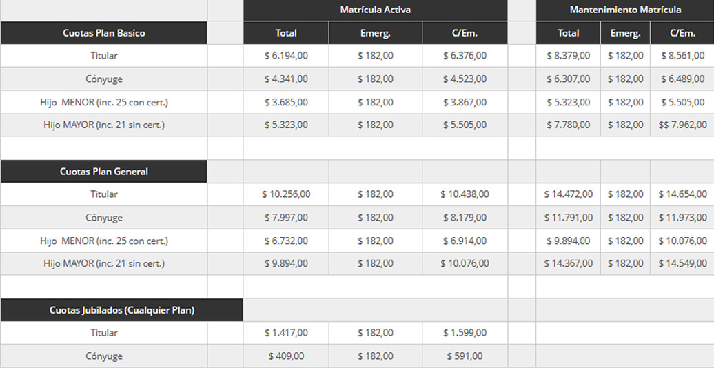Click the $ 1.417,00 Jubilados Titular total
This screenshot has height=368, width=714.
(286, 333)
